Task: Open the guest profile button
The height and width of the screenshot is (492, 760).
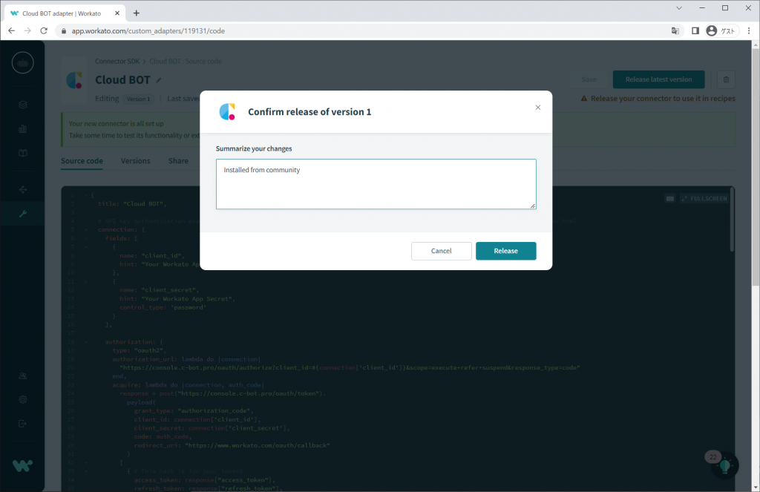Action: [x=721, y=31]
